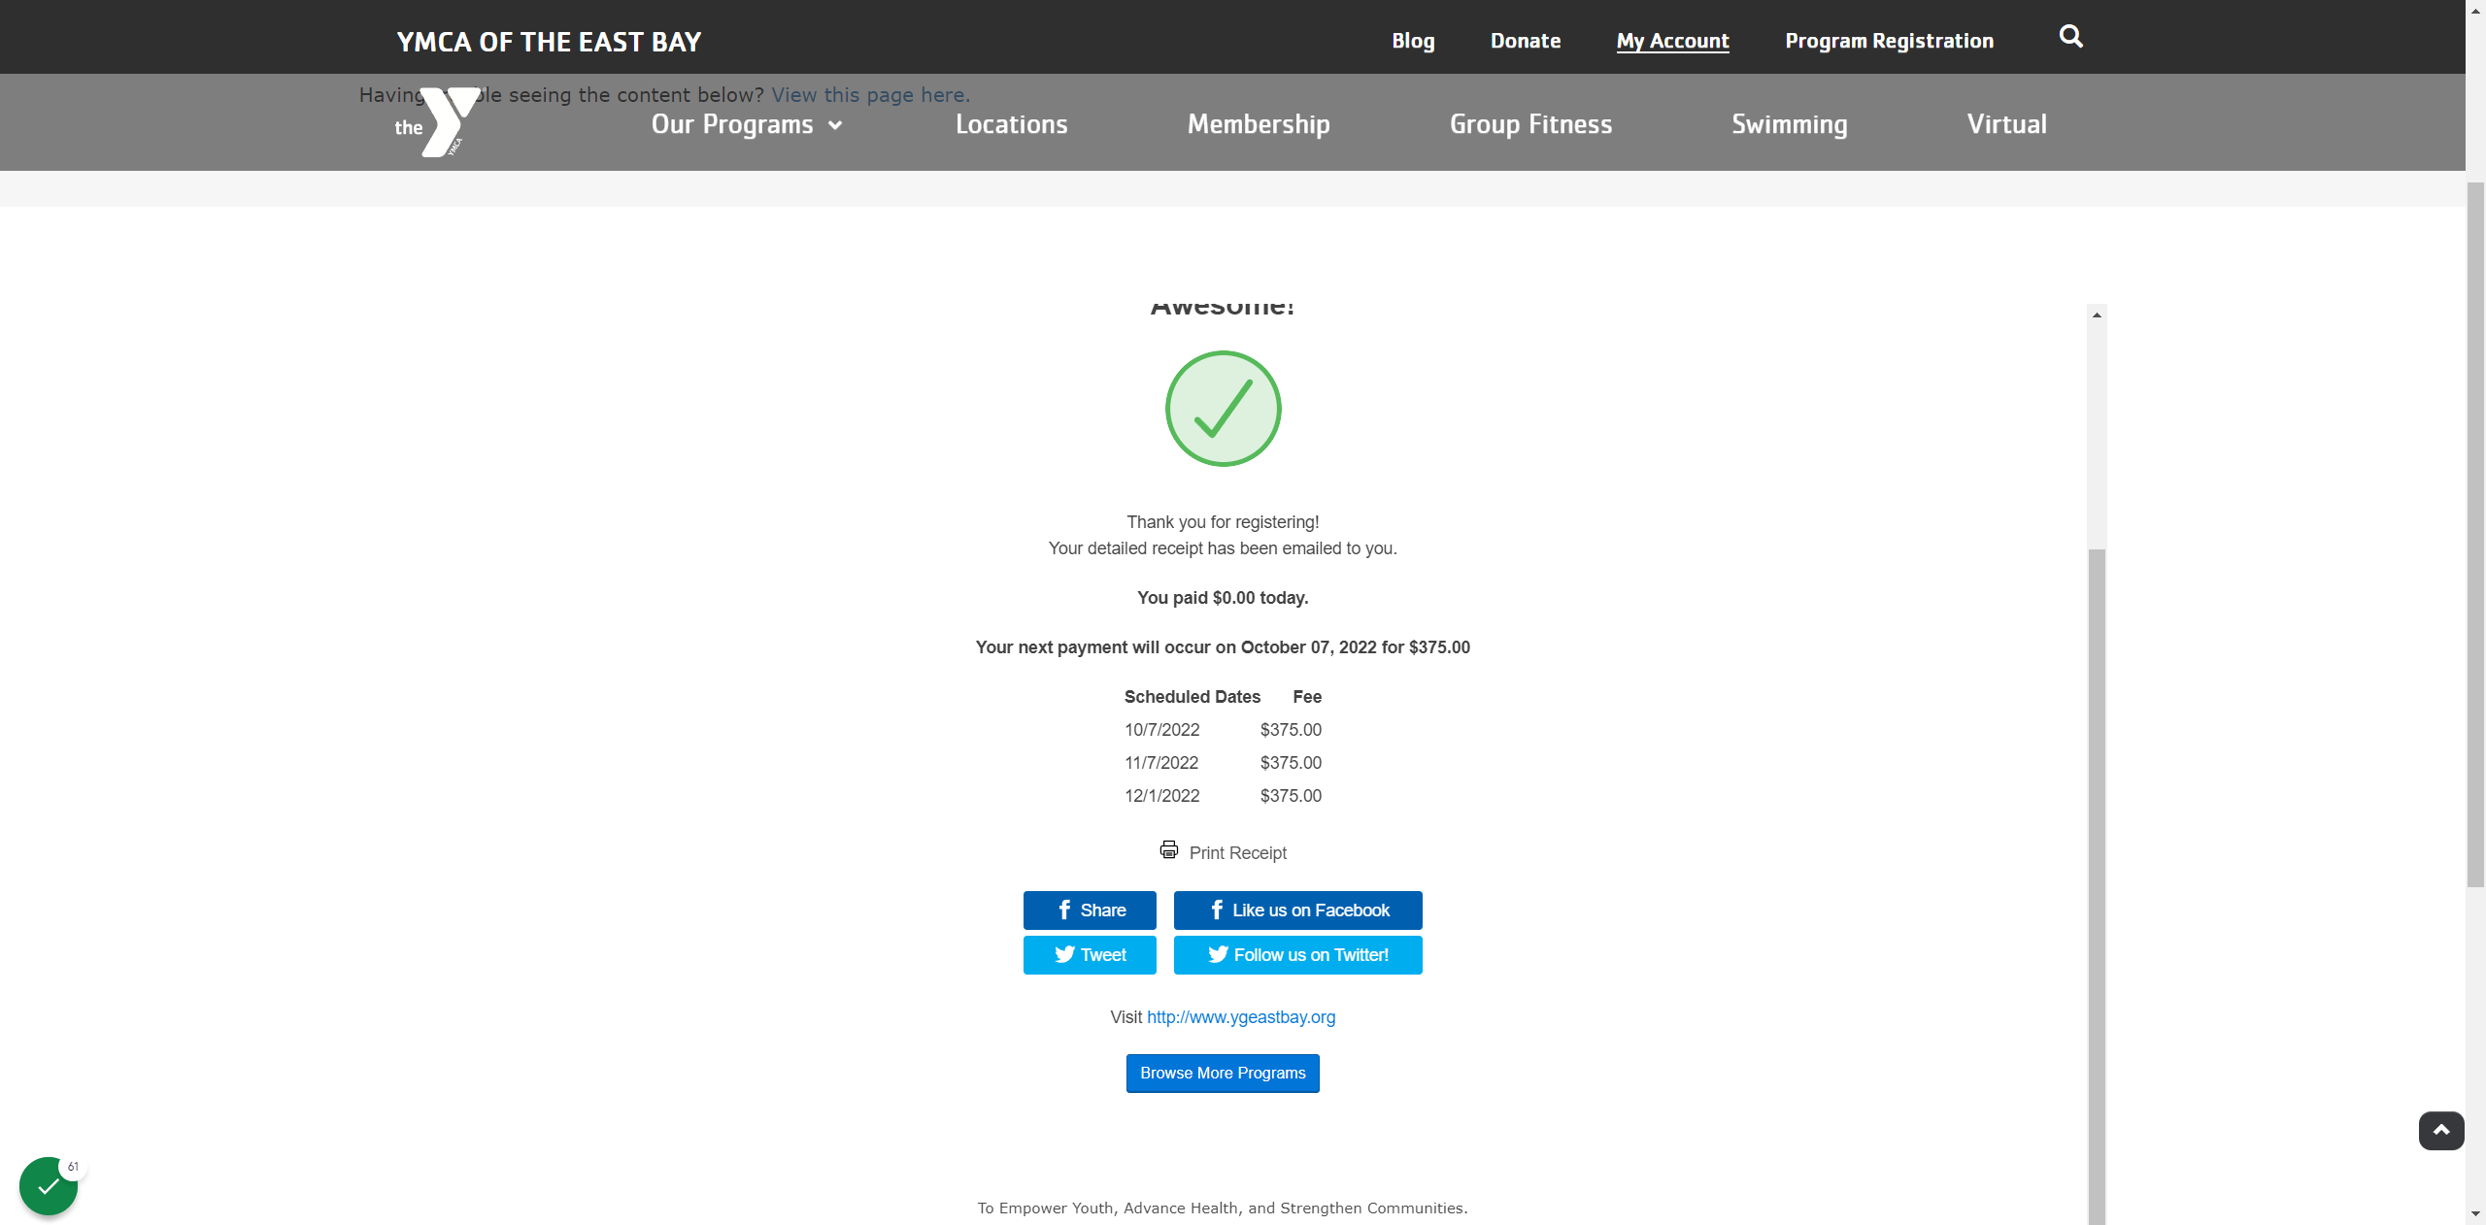Click the printer icon for receipt
This screenshot has height=1225, width=2486.
[x=1169, y=850]
